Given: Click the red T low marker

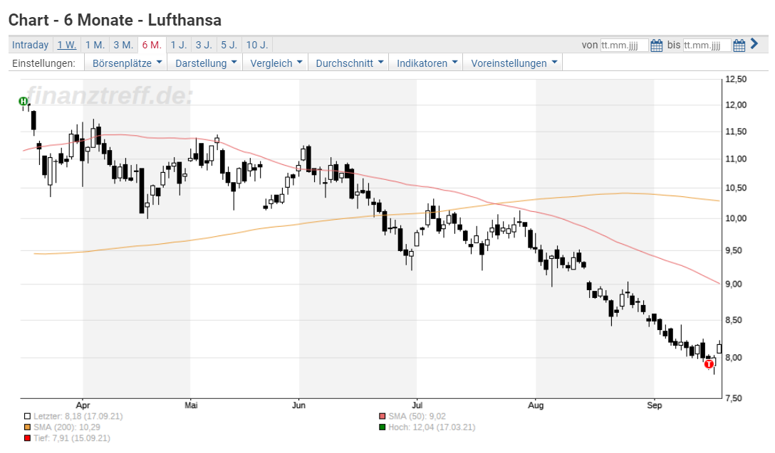Looking at the screenshot, I should [x=709, y=364].
